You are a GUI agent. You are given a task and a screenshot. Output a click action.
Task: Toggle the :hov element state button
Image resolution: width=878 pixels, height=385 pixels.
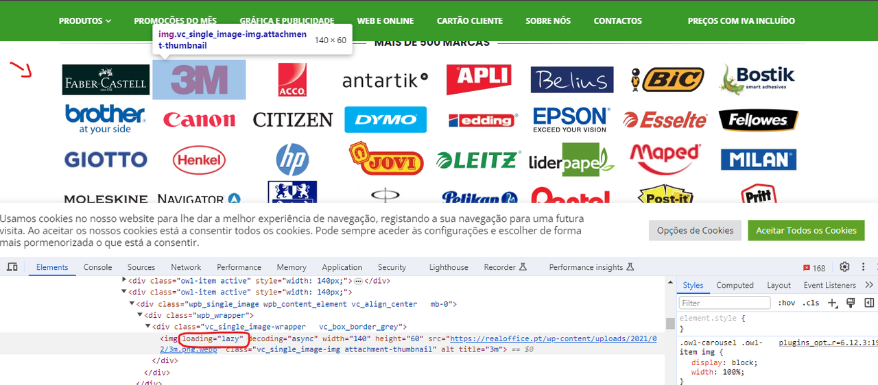[786, 303]
